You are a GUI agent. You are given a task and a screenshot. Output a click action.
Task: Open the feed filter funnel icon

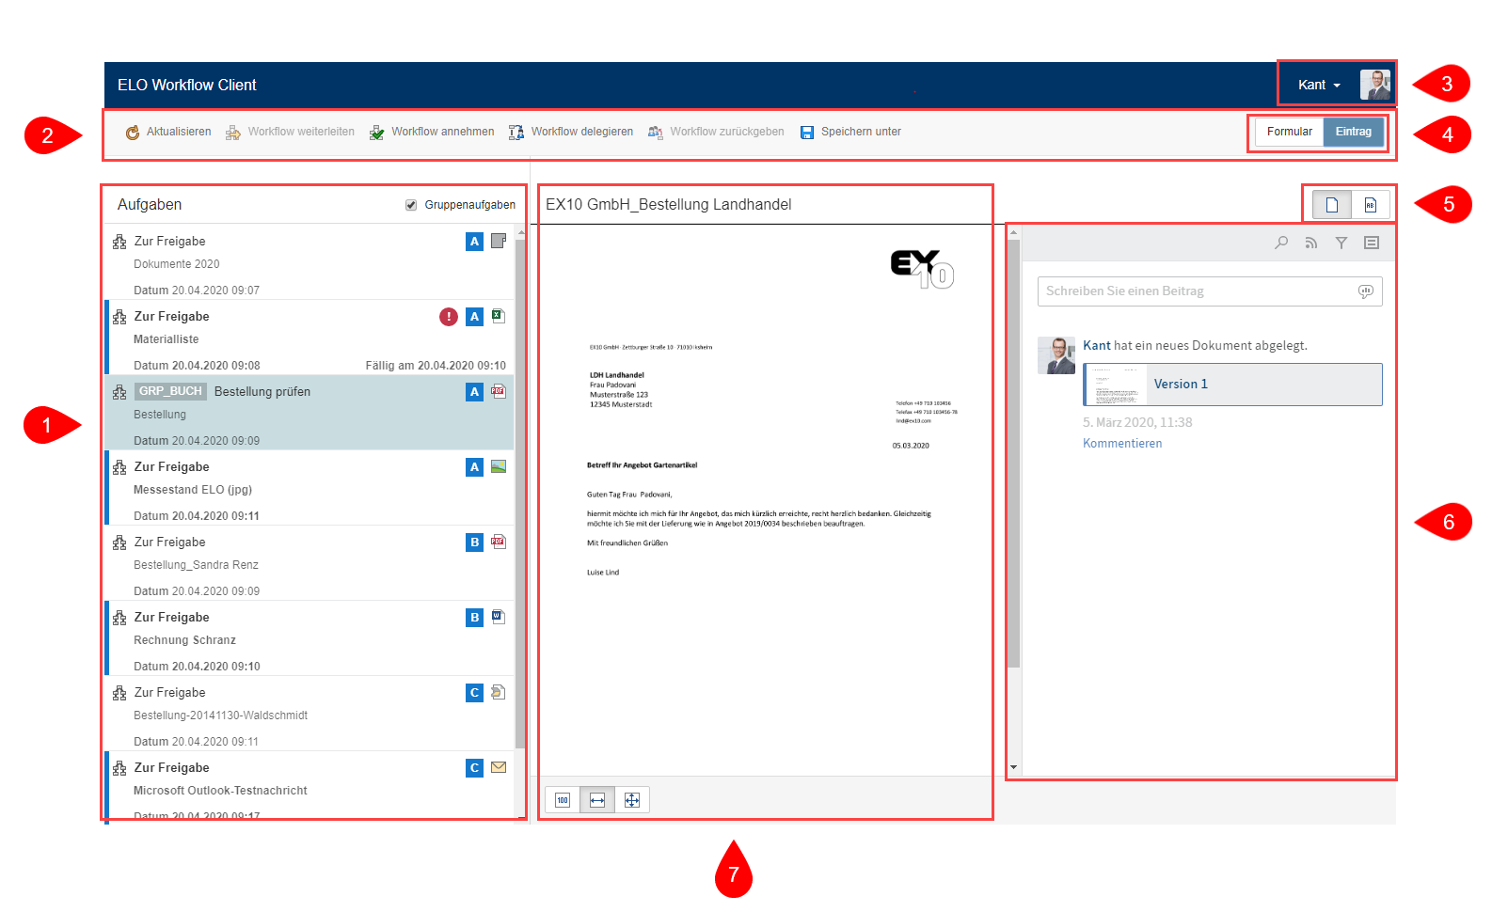coord(1341,243)
